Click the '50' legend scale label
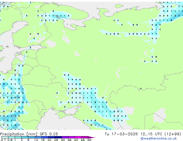 89,140
